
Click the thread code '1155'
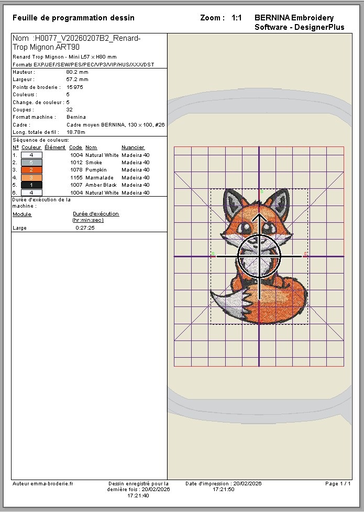tap(76, 178)
